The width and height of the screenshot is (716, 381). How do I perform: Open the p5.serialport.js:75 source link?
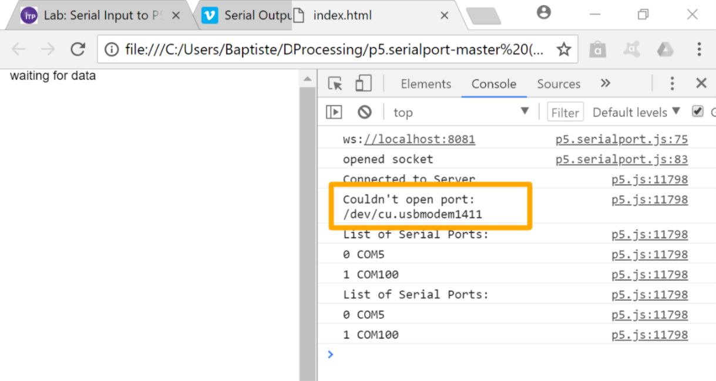(621, 140)
